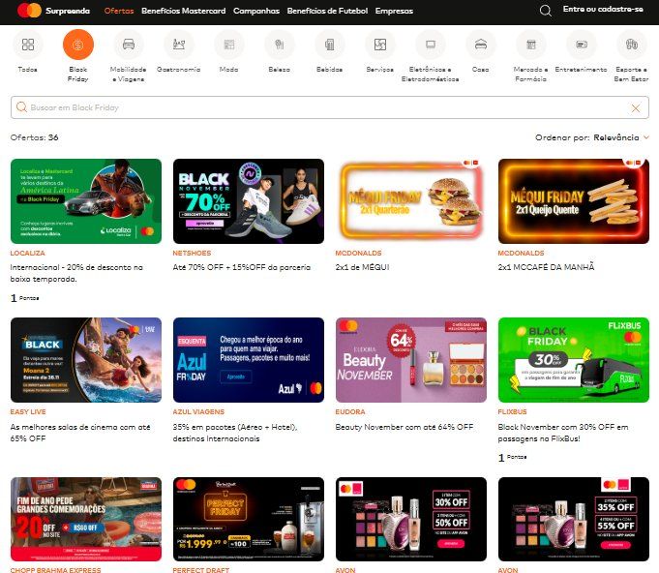Open the Localiza América Latina banner

86,201
